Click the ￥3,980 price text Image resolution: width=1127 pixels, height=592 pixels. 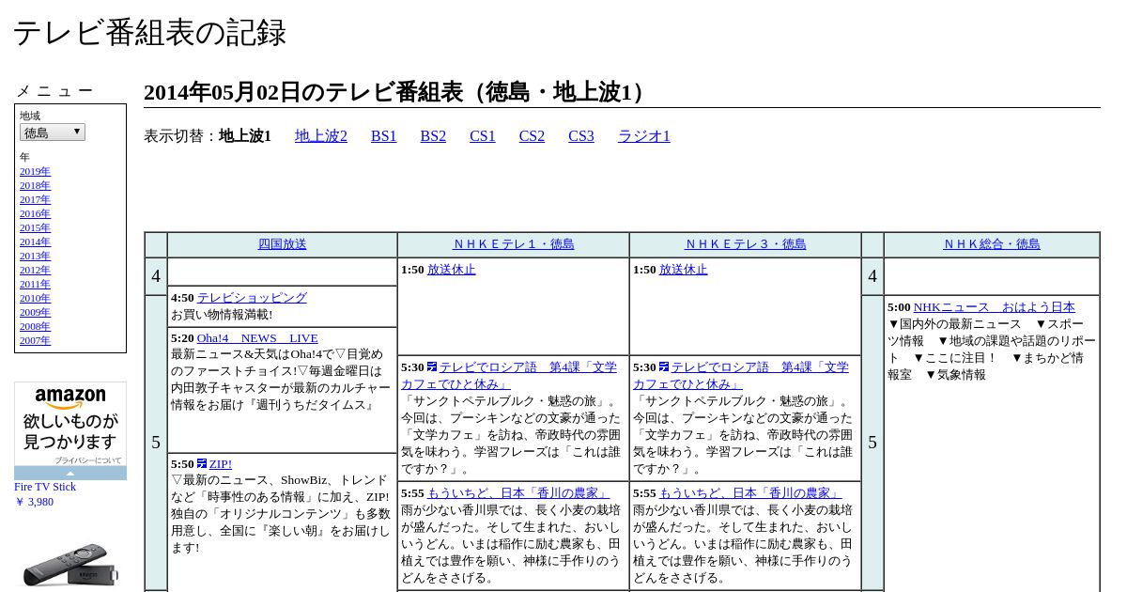[34, 502]
